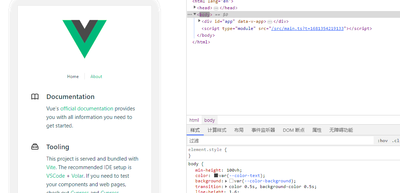The height and width of the screenshot is (193, 400).
Task: Click the 过滤 styles filter field
Action: (280, 141)
